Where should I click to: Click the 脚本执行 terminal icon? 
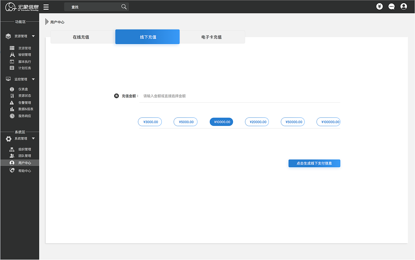click(12, 62)
